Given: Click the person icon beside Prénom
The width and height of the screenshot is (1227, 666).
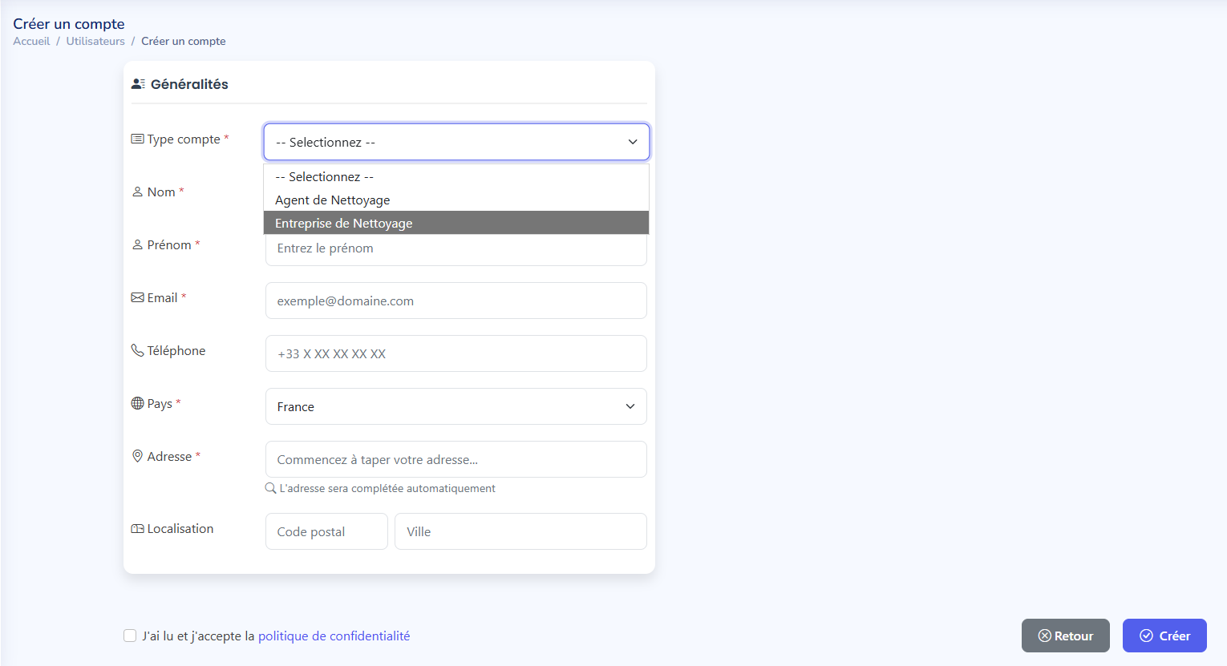Looking at the screenshot, I should 137,244.
